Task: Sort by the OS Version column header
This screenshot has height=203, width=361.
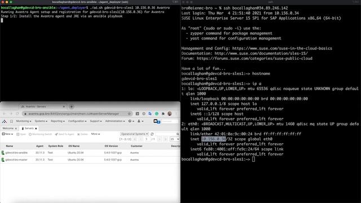Action: 111,146
